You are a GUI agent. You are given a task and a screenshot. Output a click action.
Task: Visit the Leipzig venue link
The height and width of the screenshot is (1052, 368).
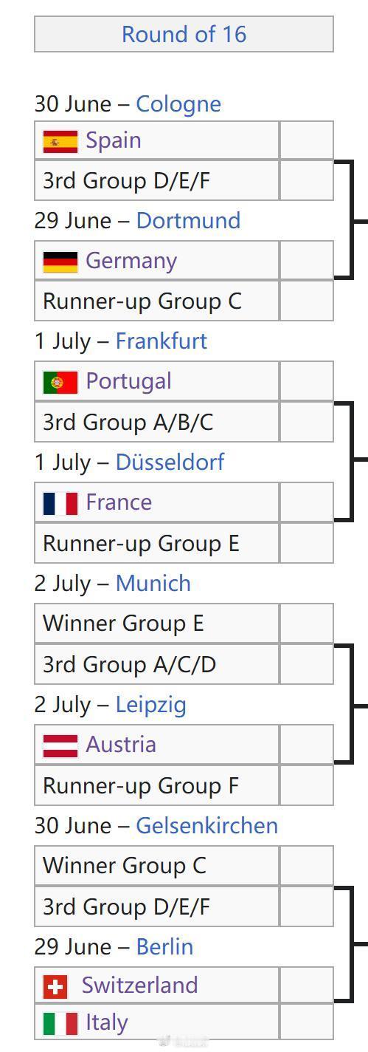point(151,704)
